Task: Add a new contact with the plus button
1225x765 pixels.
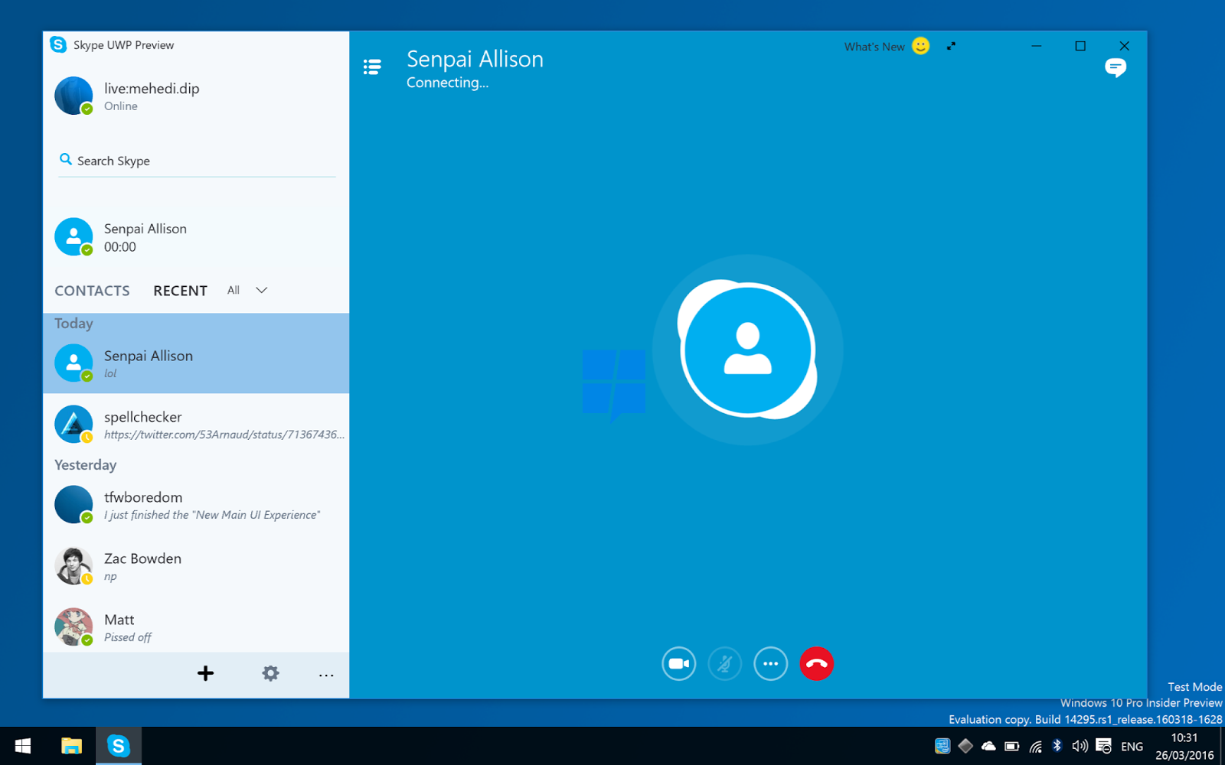Action: 205,673
